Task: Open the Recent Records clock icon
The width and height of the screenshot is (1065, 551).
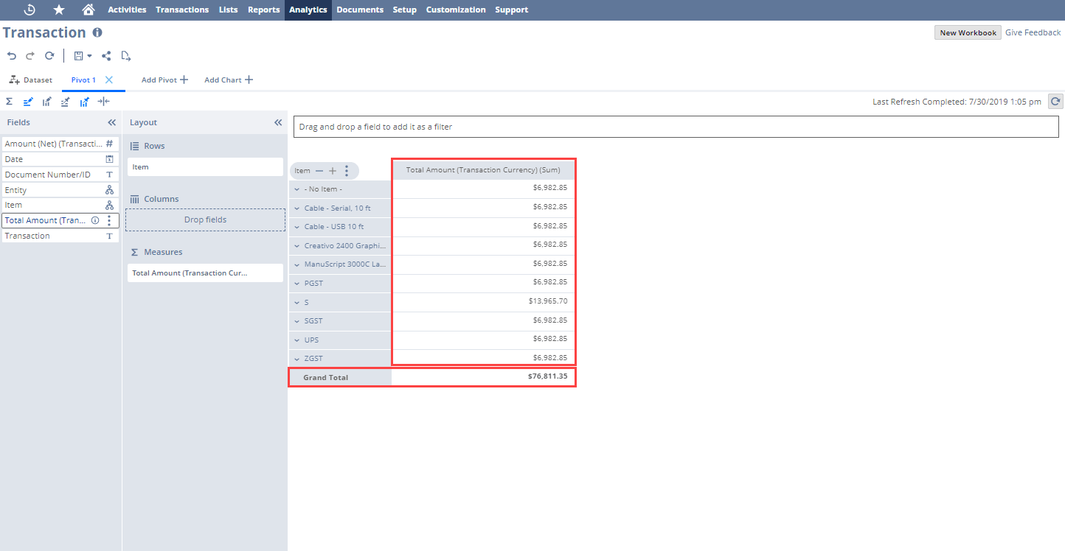Action: tap(30, 10)
